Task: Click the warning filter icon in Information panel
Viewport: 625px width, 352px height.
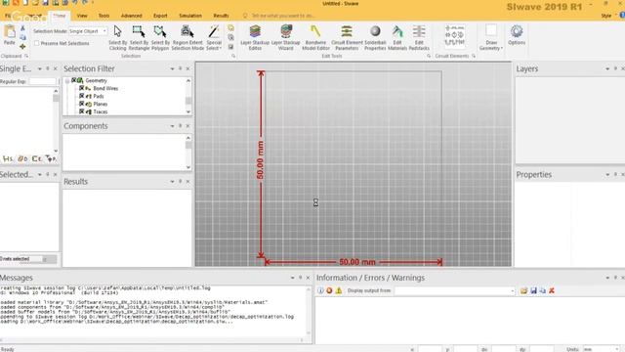Action: click(339, 290)
